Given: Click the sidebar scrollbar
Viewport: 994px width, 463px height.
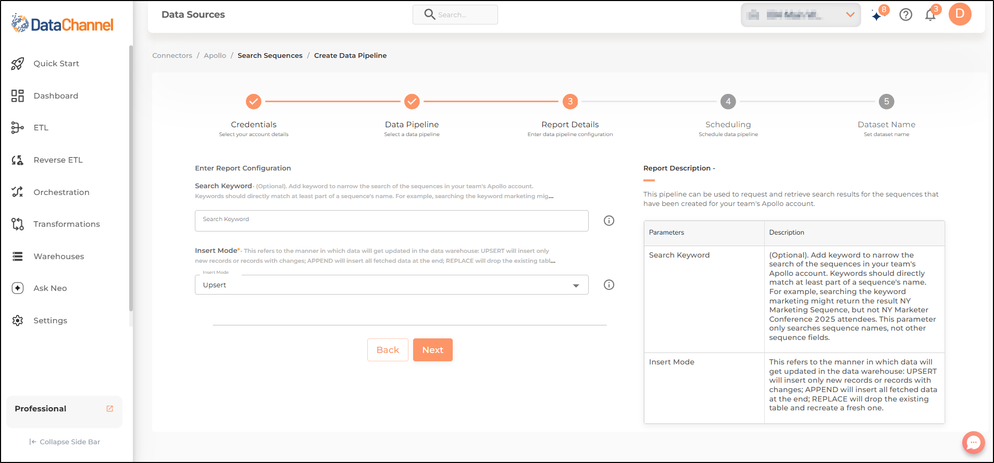Looking at the screenshot, I should tap(131, 177).
